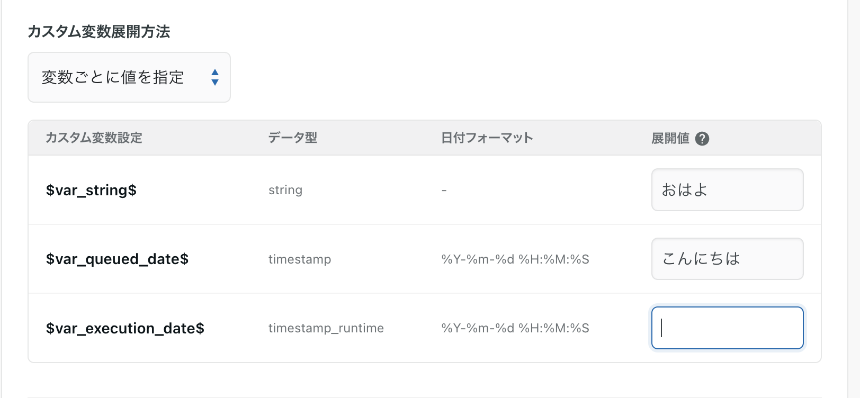The width and height of the screenshot is (860, 398).
Task: Click the 展開値 column header
Action: click(x=670, y=138)
